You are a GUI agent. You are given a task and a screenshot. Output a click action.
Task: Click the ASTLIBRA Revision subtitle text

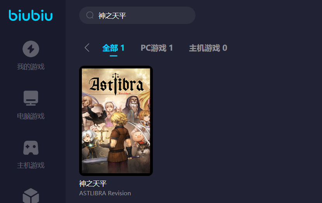point(105,193)
